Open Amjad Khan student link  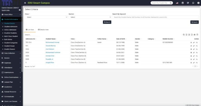(x=50, y=62)
